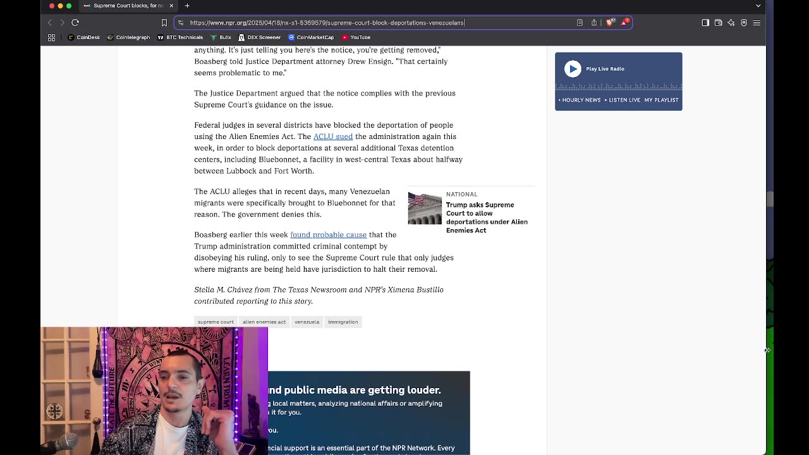Screen dimensions: 809x455
Task: Open the 'supreme court' tag
Action: [216, 322]
